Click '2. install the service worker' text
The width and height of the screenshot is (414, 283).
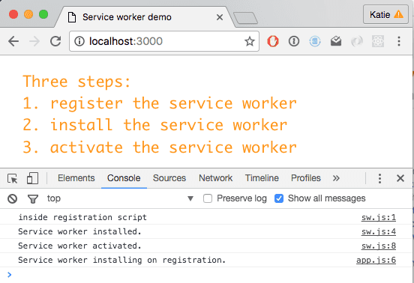pyautogui.click(x=155, y=125)
